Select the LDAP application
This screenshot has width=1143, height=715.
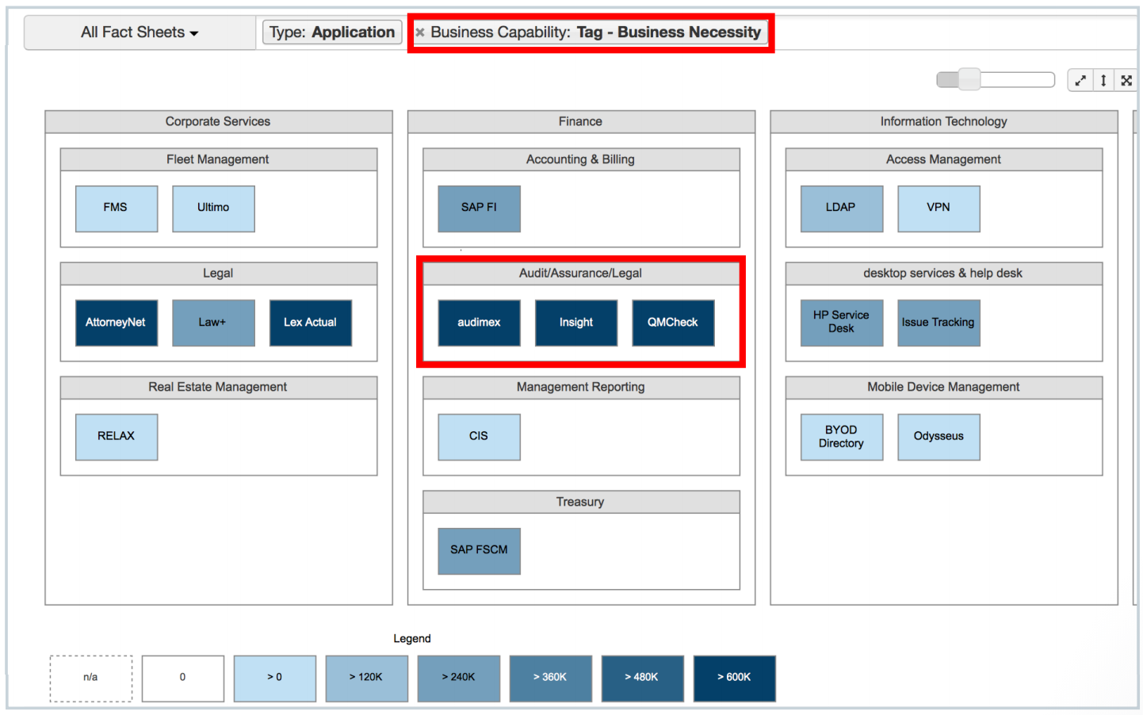click(842, 208)
